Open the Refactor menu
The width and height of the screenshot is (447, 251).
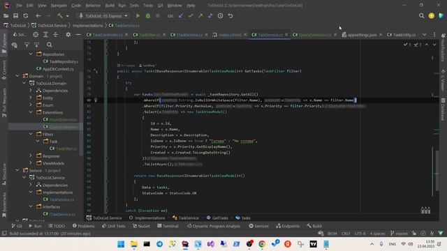pos(93,6)
